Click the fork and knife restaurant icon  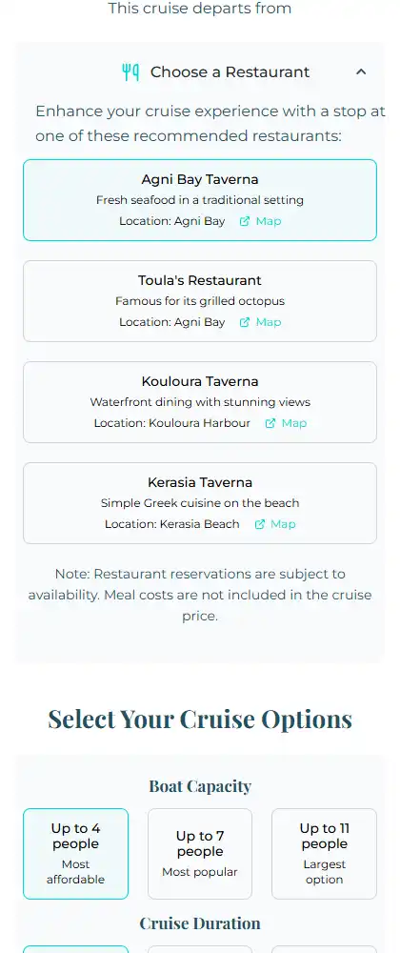click(x=130, y=72)
